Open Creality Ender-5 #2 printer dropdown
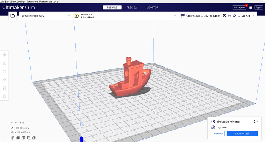265x142 pixels. tap(45, 16)
